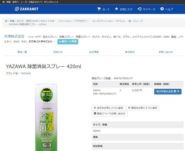Open 矢澤株式会社 company link
This screenshot has width=185, height=151.
coord(14,36)
